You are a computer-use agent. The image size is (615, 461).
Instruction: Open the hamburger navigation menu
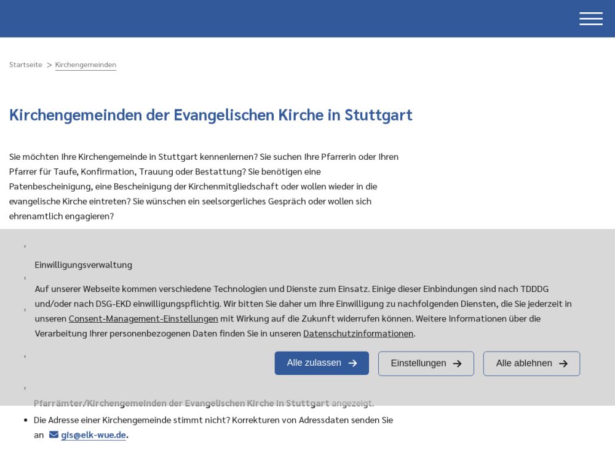[x=590, y=18]
